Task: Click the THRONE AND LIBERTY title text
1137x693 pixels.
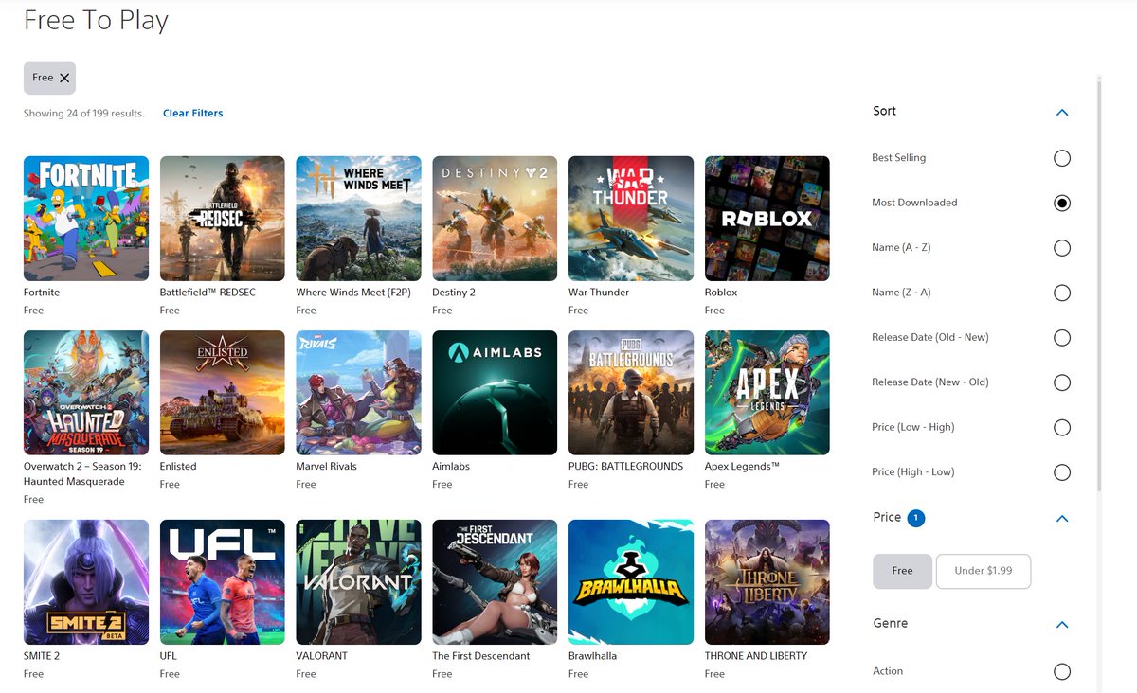Action: [756, 656]
